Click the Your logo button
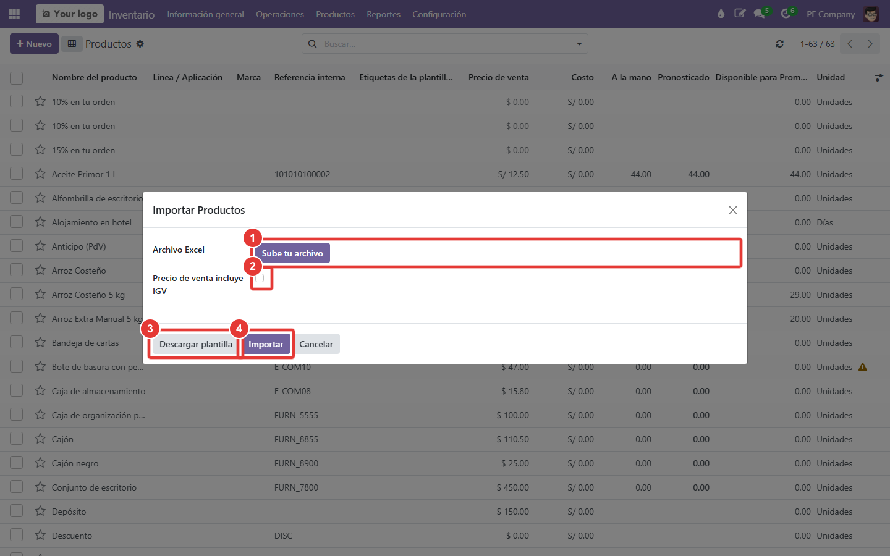 pyautogui.click(x=70, y=14)
